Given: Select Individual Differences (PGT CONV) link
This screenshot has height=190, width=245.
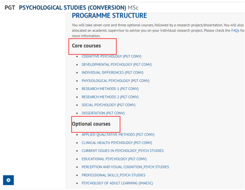Looking at the screenshot, I should click(x=112, y=73).
